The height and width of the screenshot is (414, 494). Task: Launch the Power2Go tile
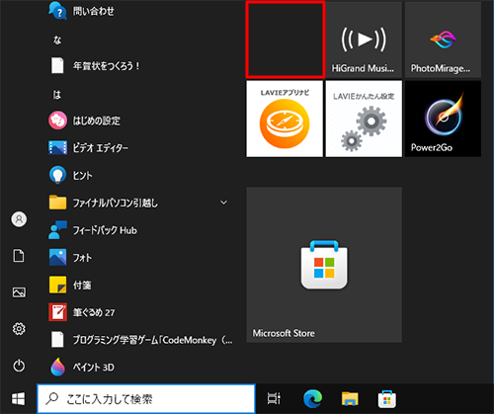443,119
